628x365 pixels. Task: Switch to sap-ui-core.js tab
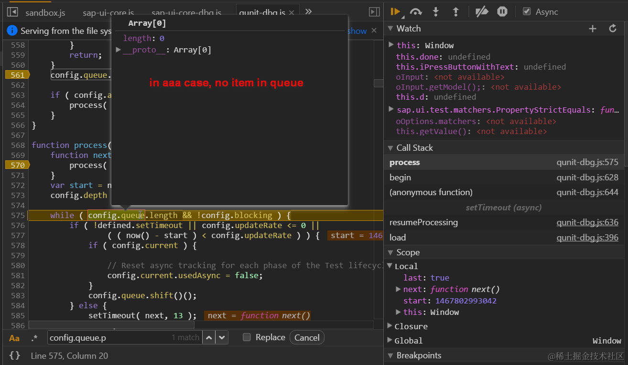click(x=108, y=13)
